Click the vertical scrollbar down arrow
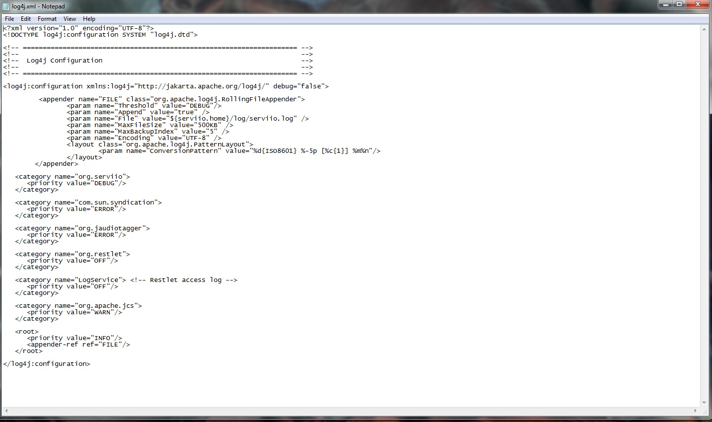Screen dimensions: 712x422 pos(704,403)
